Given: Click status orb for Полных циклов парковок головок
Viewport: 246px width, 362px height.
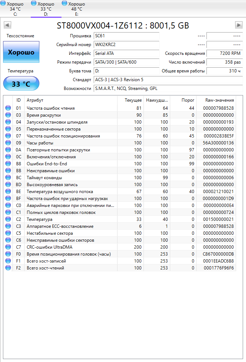Looking at the screenshot, I should [8, 212].
